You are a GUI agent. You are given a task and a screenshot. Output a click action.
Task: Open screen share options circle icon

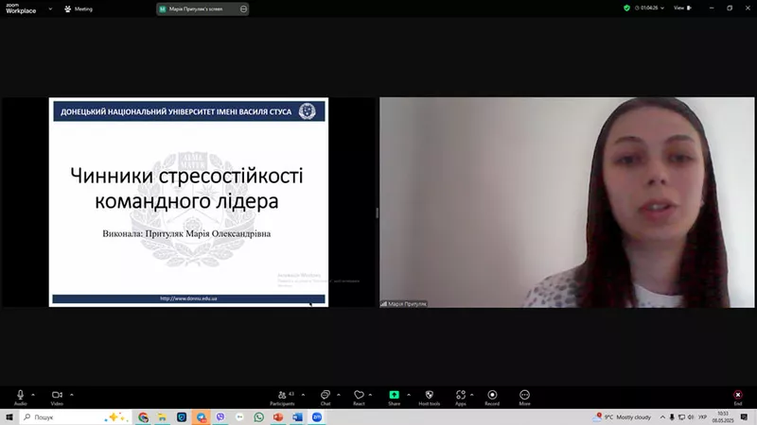pyautogui.click(x=243, y=8)
